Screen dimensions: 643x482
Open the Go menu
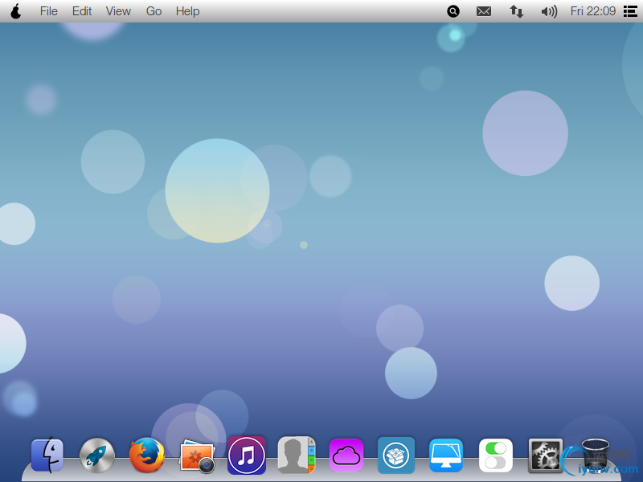(x=154, y=11)
